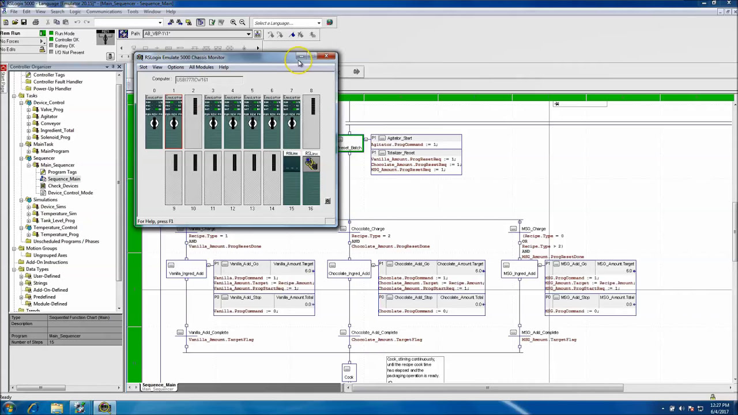This screenshot has width=738, height=415.
Task: Click the empty slot 2 in chassis
Action: (x=193, y=121)
